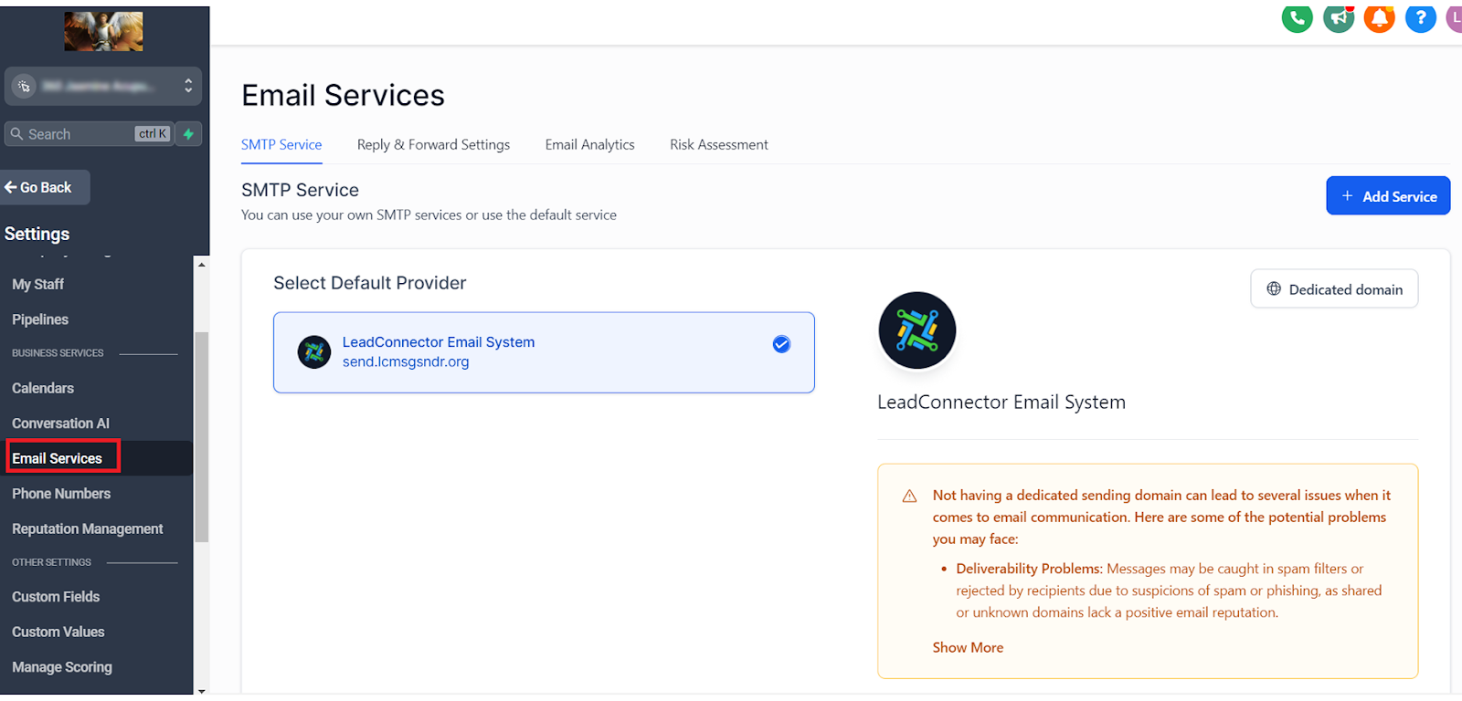Open the Risk Assessment tab
This screenshot has height=701, width=1462.
[718, 144]
